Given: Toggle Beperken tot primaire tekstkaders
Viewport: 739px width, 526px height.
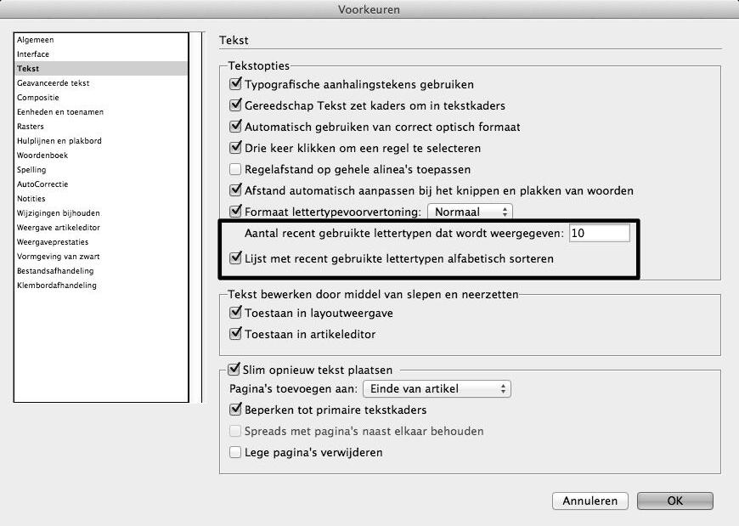Looking at the screenshot, I should pos(236,410).
